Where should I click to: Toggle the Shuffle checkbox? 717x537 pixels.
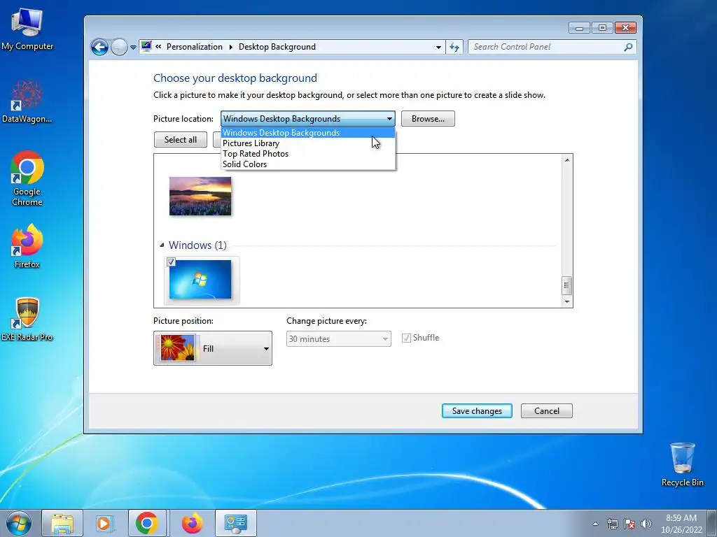pyautogui.click(x=406, y=338)
